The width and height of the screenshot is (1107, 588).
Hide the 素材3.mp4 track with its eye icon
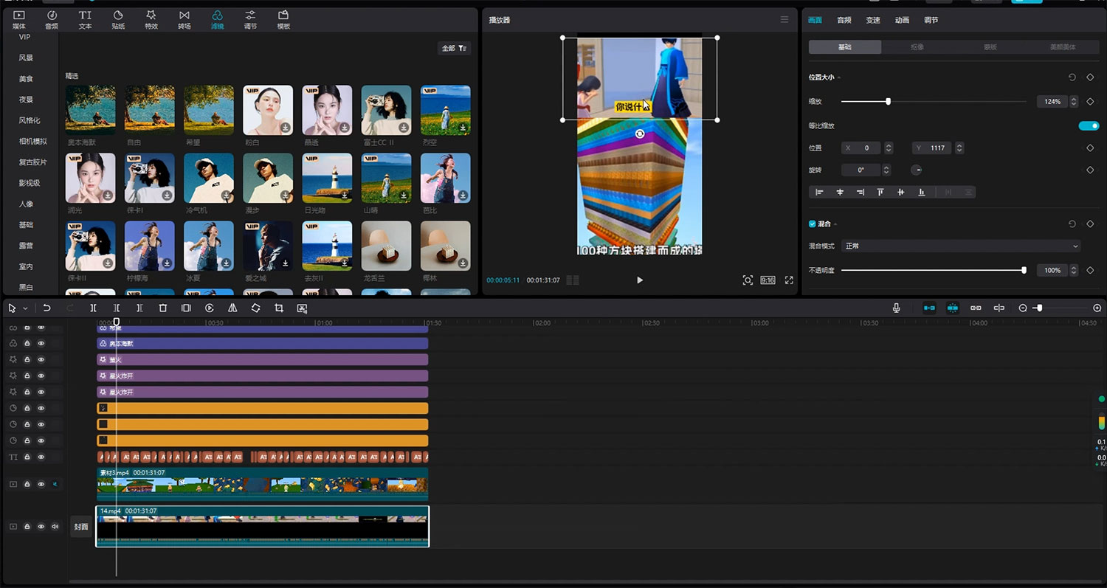click(x=41, y=485)
